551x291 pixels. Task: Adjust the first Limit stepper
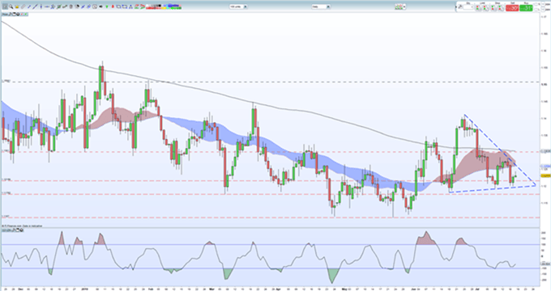(x=478, y=8)
